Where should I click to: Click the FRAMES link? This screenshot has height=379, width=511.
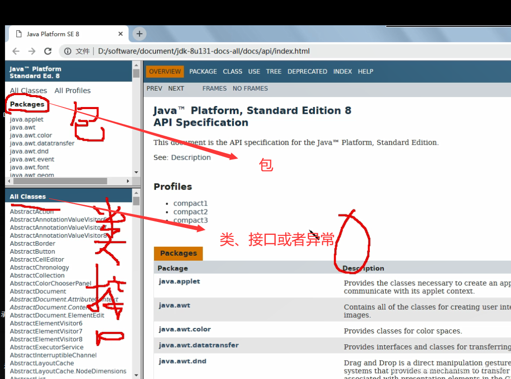coord(214,88)
